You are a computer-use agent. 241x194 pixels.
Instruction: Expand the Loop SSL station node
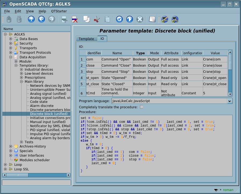point(5,169)
